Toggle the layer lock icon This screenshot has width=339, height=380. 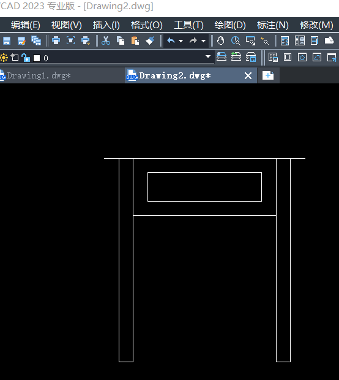pos(26,58)
